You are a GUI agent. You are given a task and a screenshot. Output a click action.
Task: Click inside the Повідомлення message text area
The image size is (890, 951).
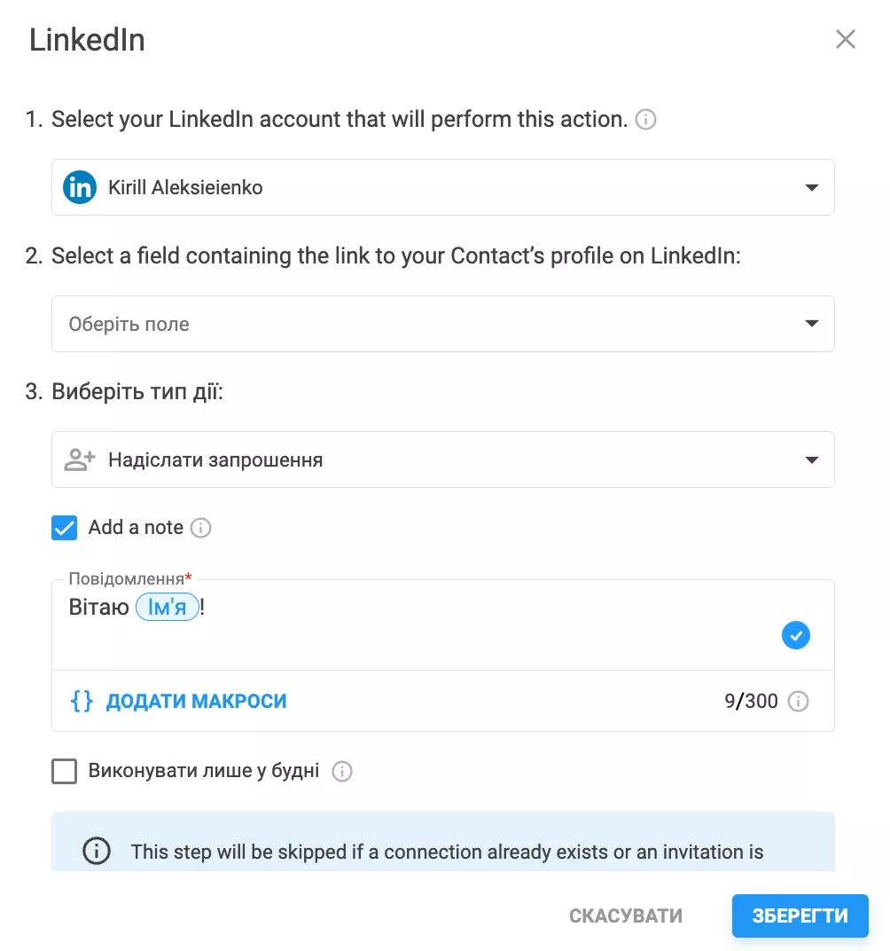tap(443, 625)
